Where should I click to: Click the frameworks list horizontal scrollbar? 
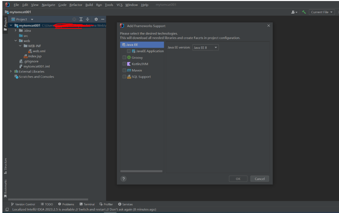point(141,171)
